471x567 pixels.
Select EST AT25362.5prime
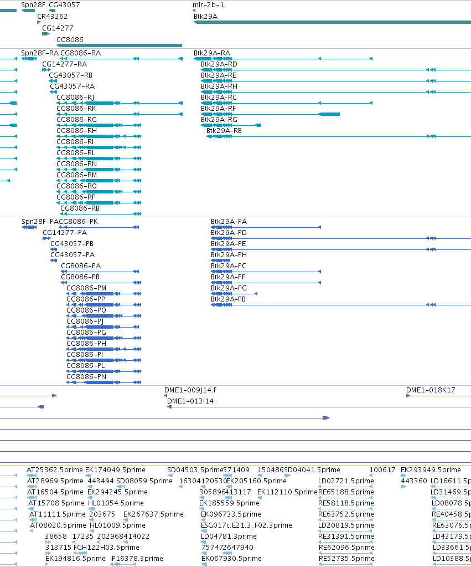[x=55, y=470]
